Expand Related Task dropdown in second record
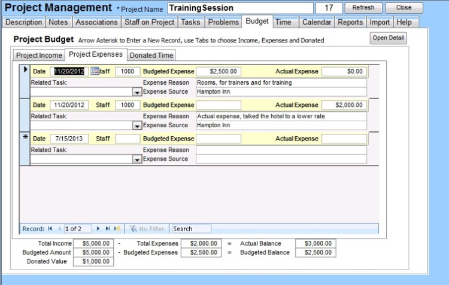This screenshot has width=449, height=285. [x=137, y=125]
